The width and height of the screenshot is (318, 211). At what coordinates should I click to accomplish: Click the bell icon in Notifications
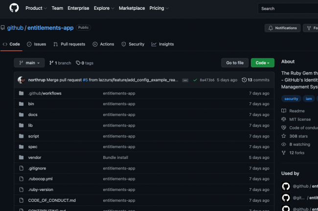(x=271, y=28)
